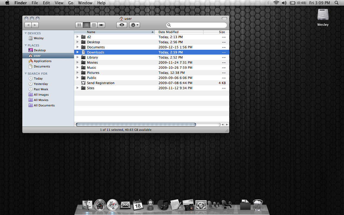Open the Action gear dropdown menu
The image size is (344, 215).
coord(135,25)
